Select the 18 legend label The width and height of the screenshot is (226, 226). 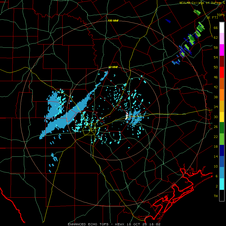216,146
